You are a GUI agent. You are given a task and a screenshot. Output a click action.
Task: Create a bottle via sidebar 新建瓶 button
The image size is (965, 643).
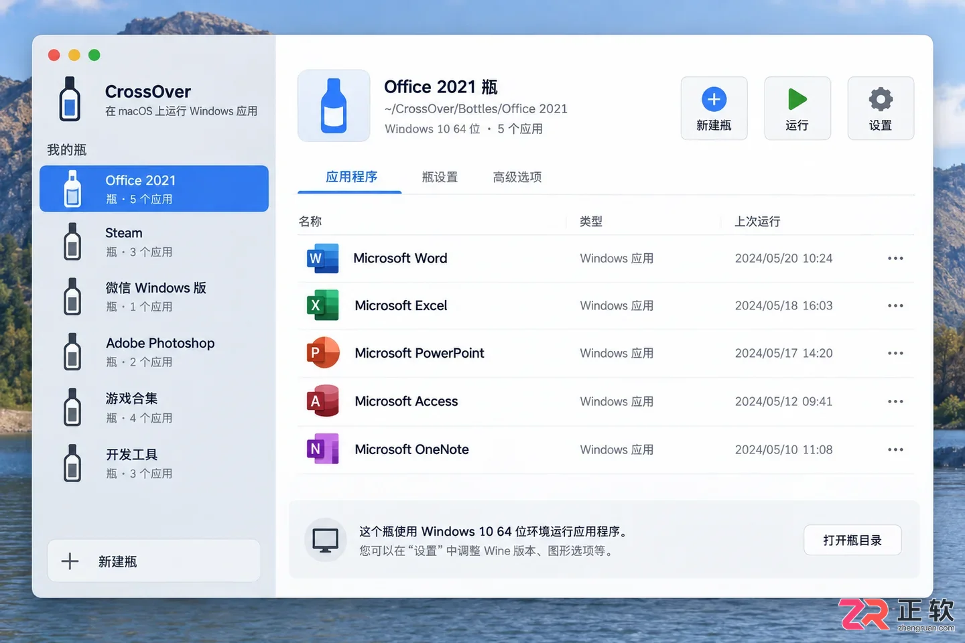[154, 561]
